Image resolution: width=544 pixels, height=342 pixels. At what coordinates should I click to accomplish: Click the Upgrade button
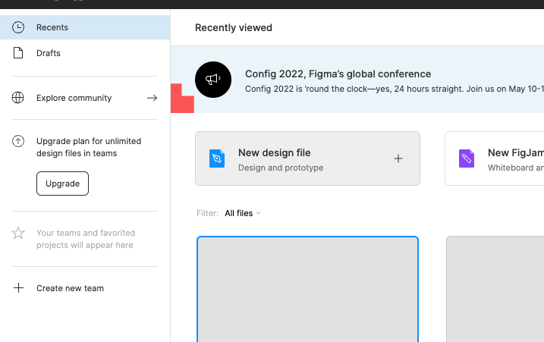62,184
